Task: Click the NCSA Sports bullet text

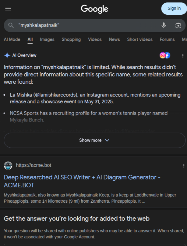Action: (x=89, y=116)
